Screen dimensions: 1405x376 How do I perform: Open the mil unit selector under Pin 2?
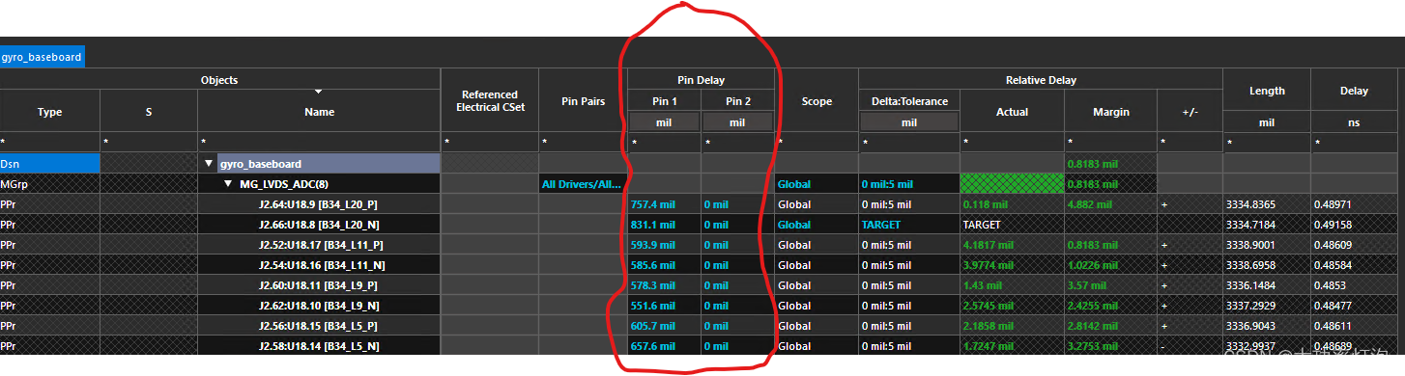[x=737, y=122]
